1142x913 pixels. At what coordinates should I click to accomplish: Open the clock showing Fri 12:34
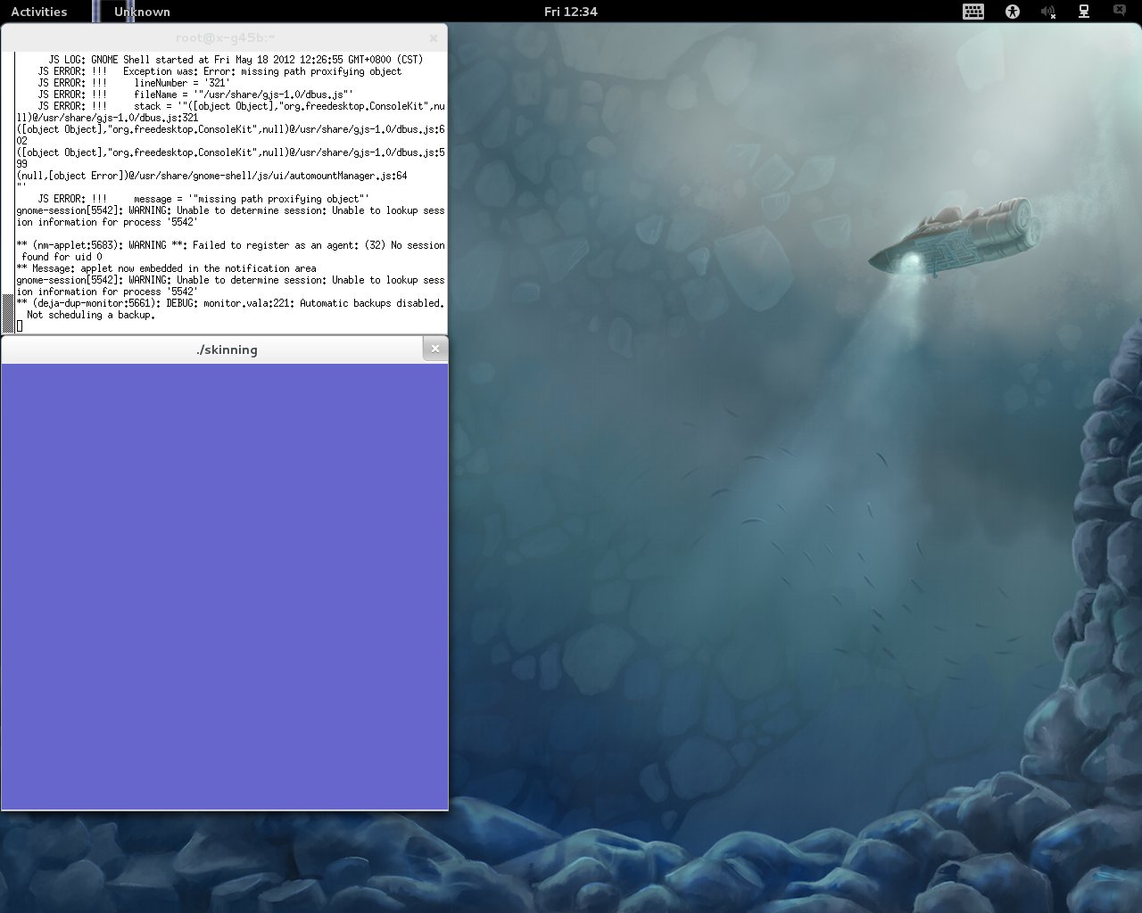pos(570,12)
